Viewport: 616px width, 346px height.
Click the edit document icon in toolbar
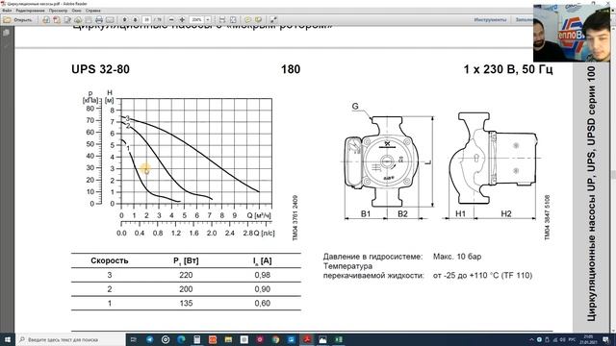pos(67,19)
